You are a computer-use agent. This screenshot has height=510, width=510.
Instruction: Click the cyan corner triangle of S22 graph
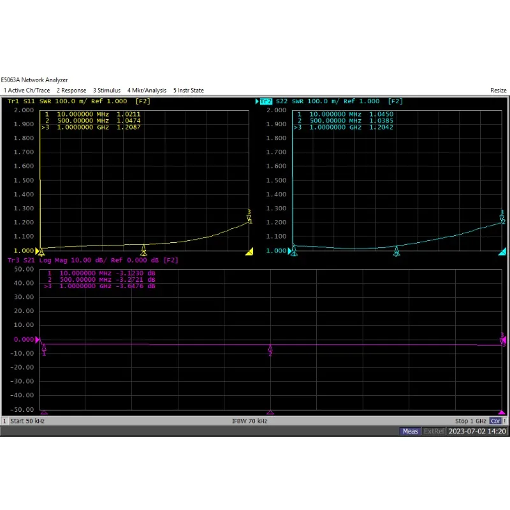(x=503, y=252)
